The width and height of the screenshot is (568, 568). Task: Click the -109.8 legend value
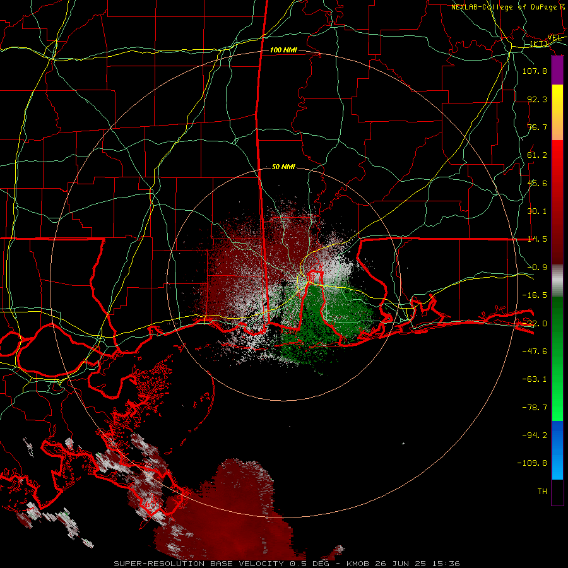point(532,463)
